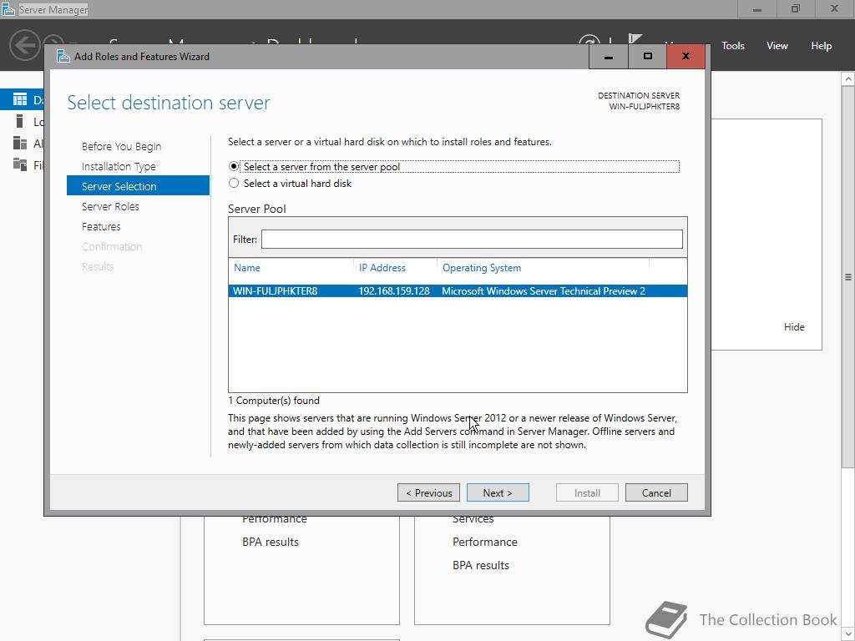The width and height of the screenshot is (855, 641).
Task: Click IP address 192.168.159.128 cell
Action: click(394, 291)
